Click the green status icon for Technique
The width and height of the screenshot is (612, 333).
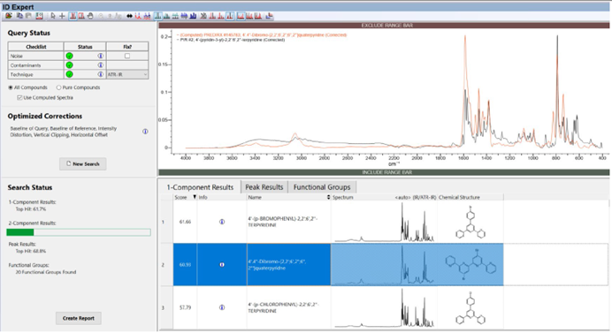(70, 74)
